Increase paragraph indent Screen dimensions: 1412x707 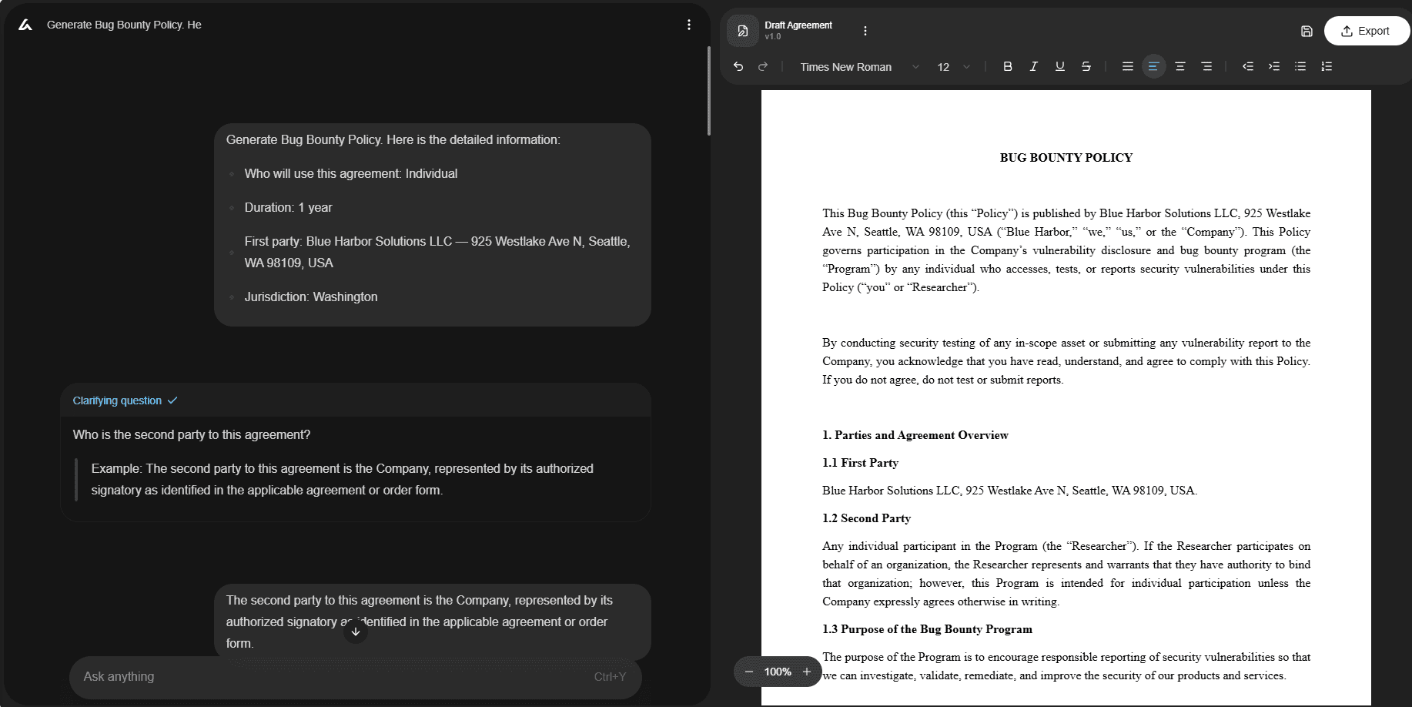[1274, 66]
